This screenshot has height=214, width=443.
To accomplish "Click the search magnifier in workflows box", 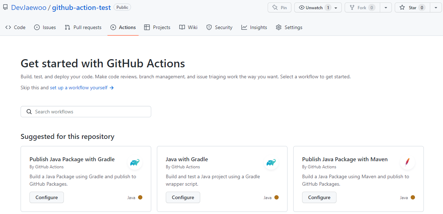I will point(29,111).
